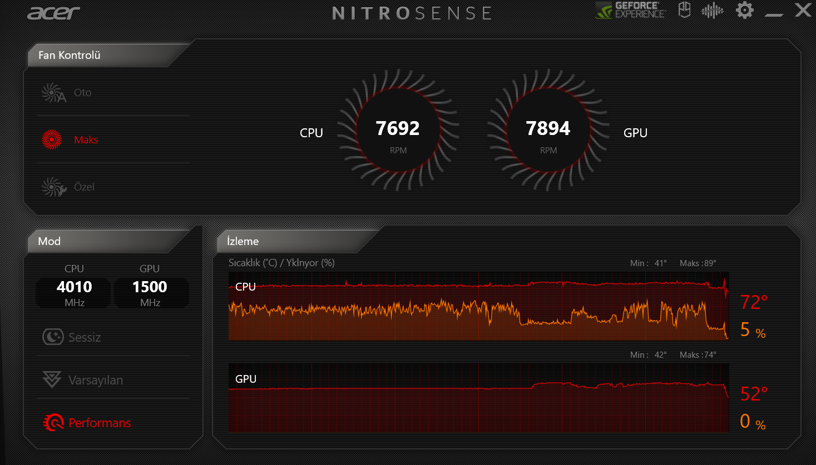Open the audio waveform sound icon
Viewport: 816px width, 465px height.
click(x=712, y=10)
